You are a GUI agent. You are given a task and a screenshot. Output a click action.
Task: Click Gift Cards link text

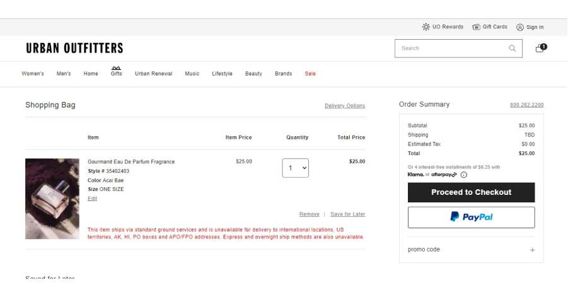(x=495, y=27)
